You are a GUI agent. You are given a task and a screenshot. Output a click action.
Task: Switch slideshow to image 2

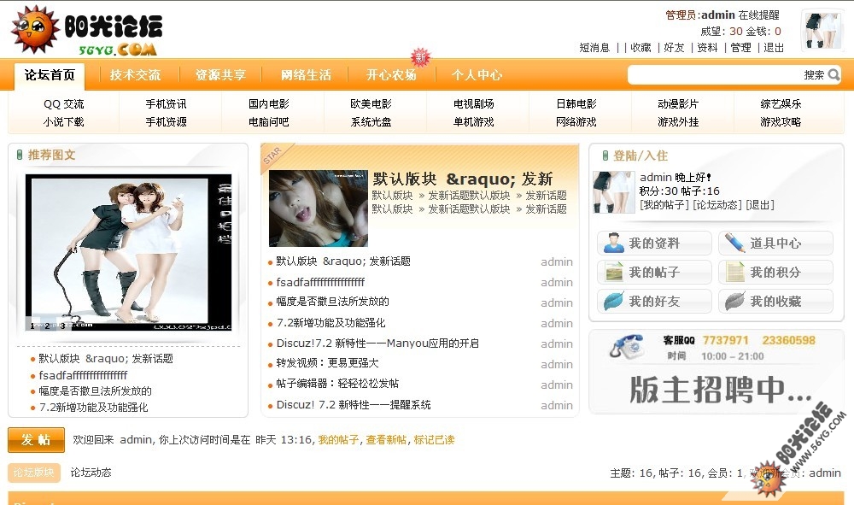pyautogui.click(x=47, y=326)
